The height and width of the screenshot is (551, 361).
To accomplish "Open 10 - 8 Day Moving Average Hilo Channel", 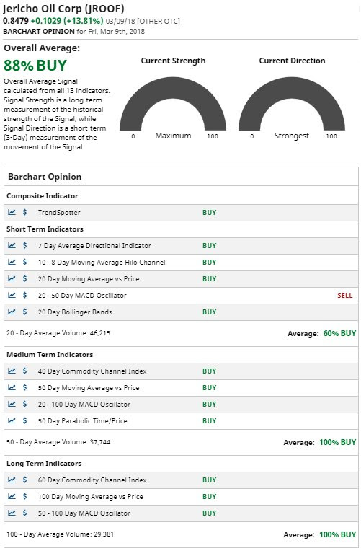I will click(x=102, y=262).
